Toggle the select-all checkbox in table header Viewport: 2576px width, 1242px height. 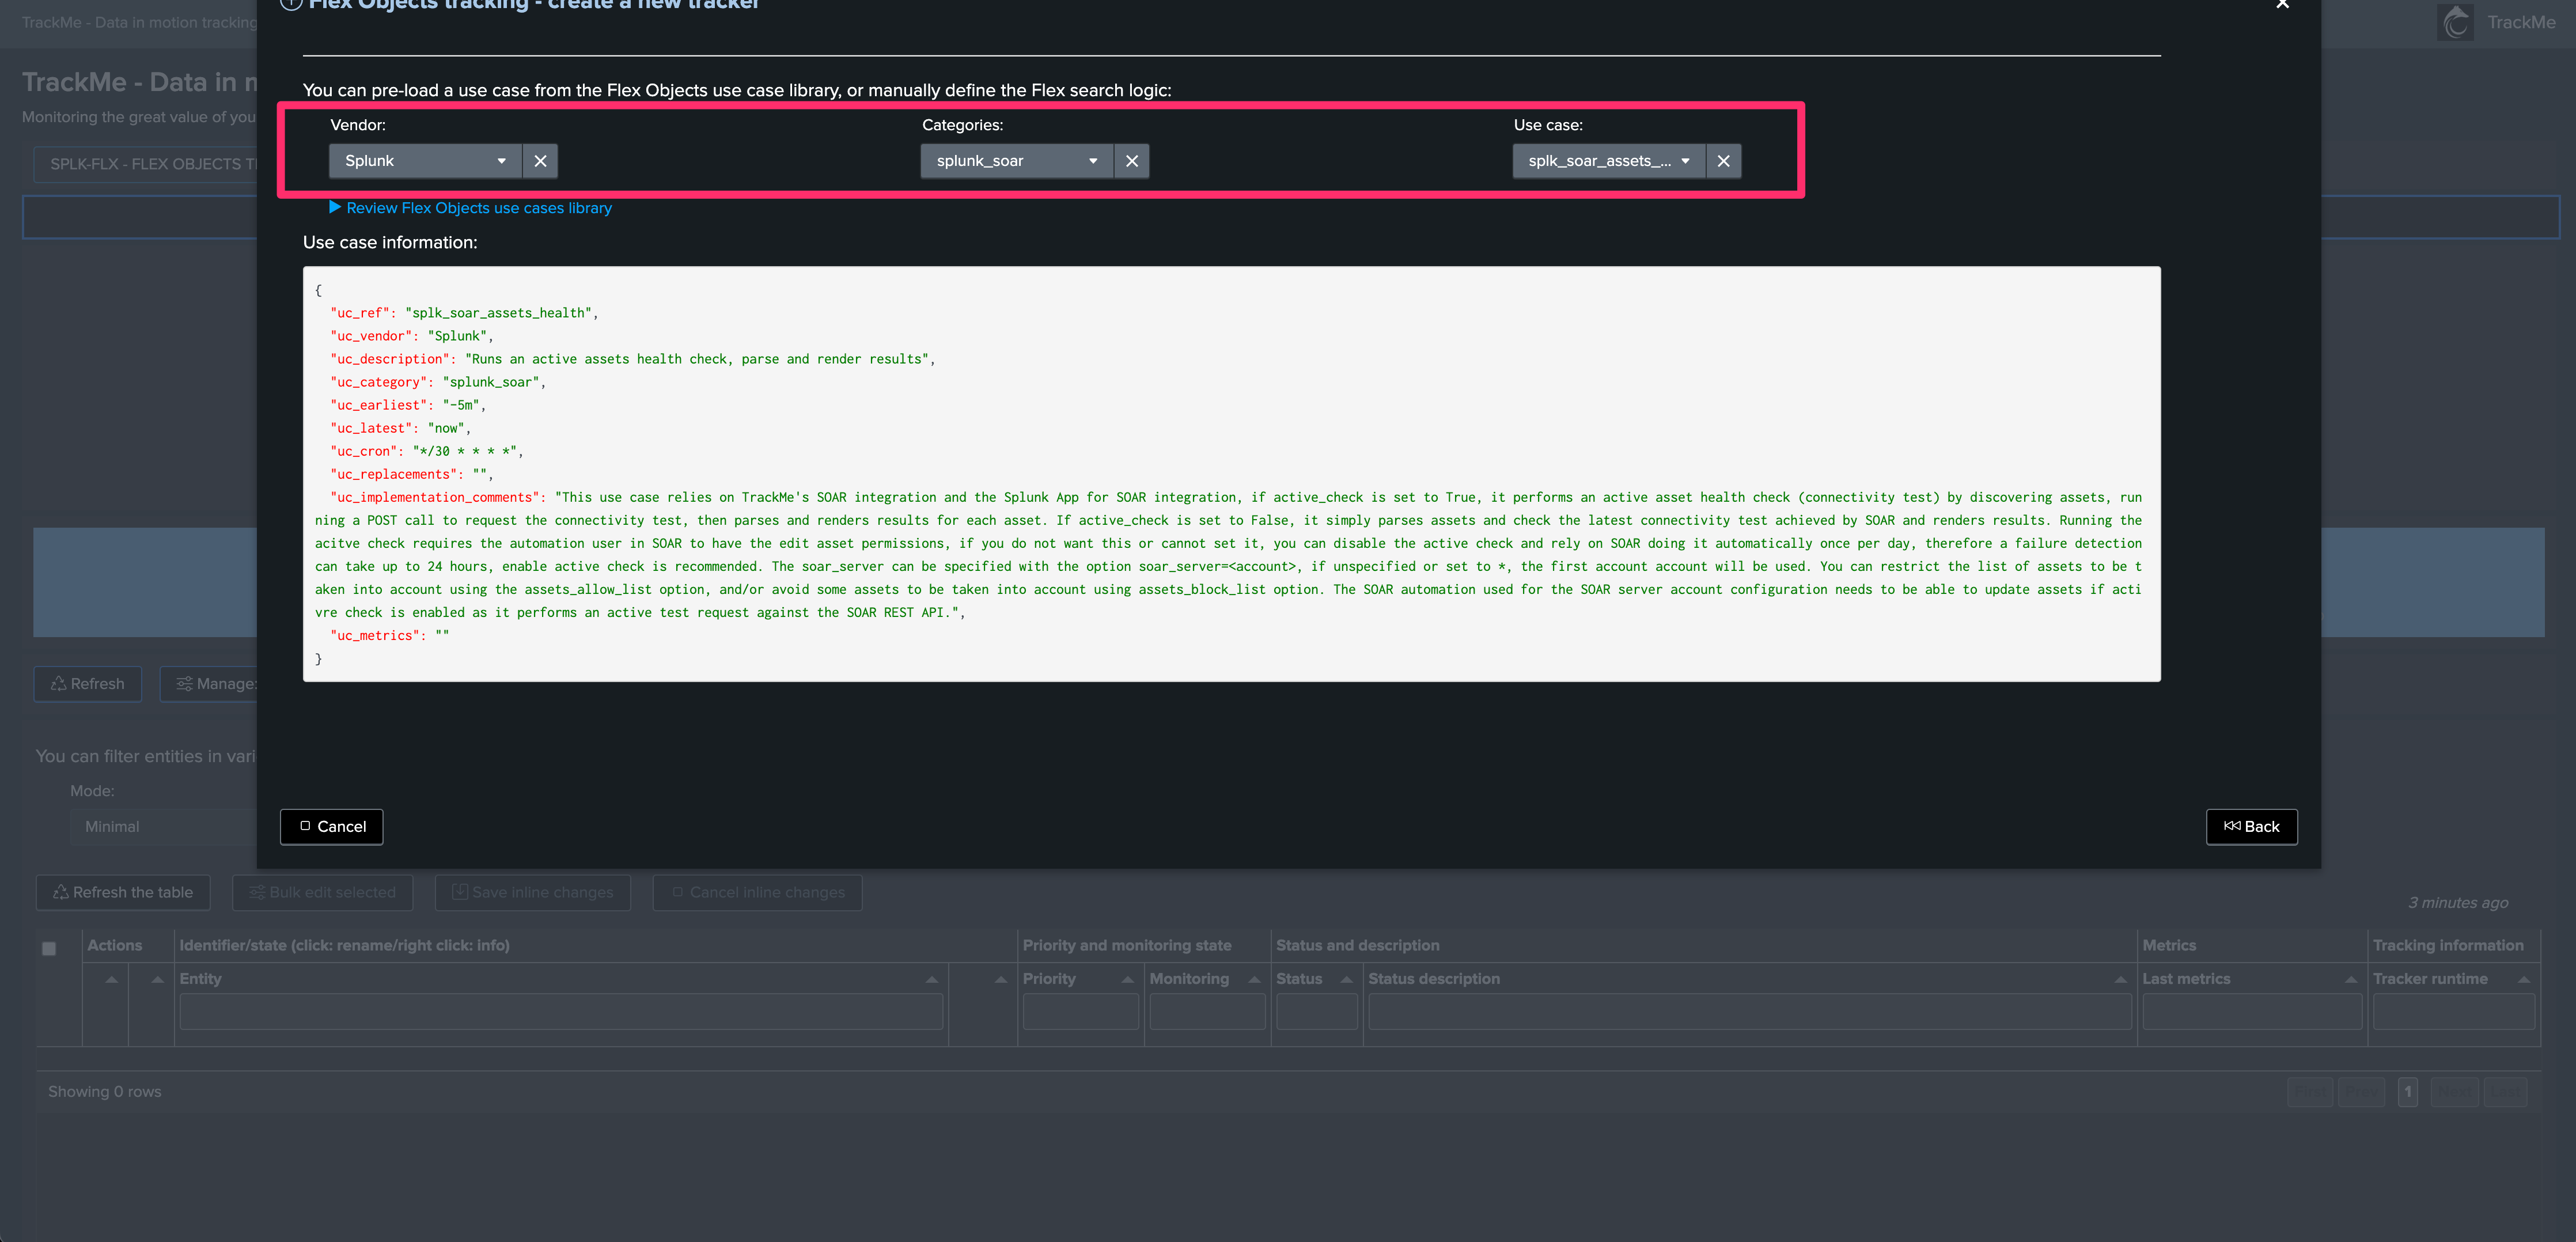point(49,948)
